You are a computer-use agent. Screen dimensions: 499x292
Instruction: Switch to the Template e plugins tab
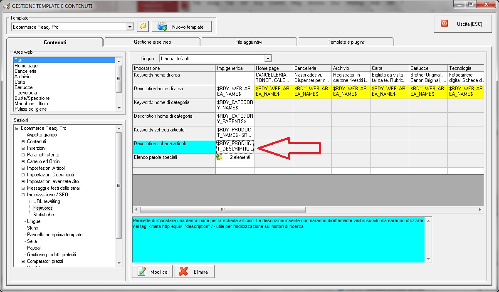coord(346,42)
